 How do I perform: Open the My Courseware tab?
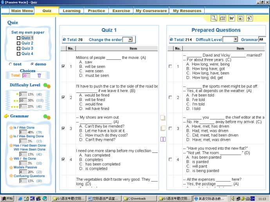coord(151,11)
